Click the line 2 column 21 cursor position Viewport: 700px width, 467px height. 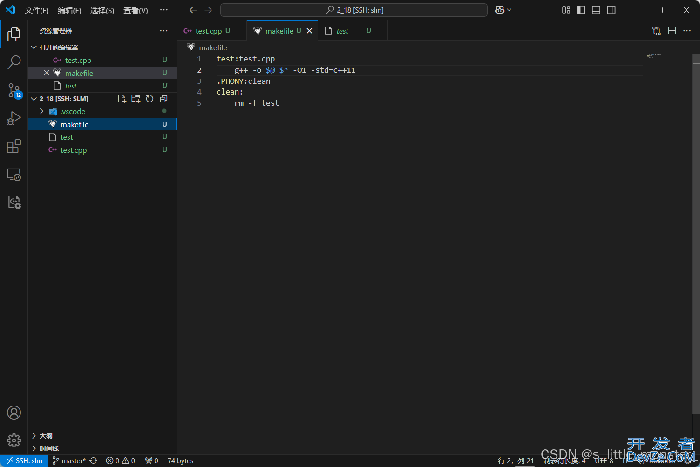point(516,460)
